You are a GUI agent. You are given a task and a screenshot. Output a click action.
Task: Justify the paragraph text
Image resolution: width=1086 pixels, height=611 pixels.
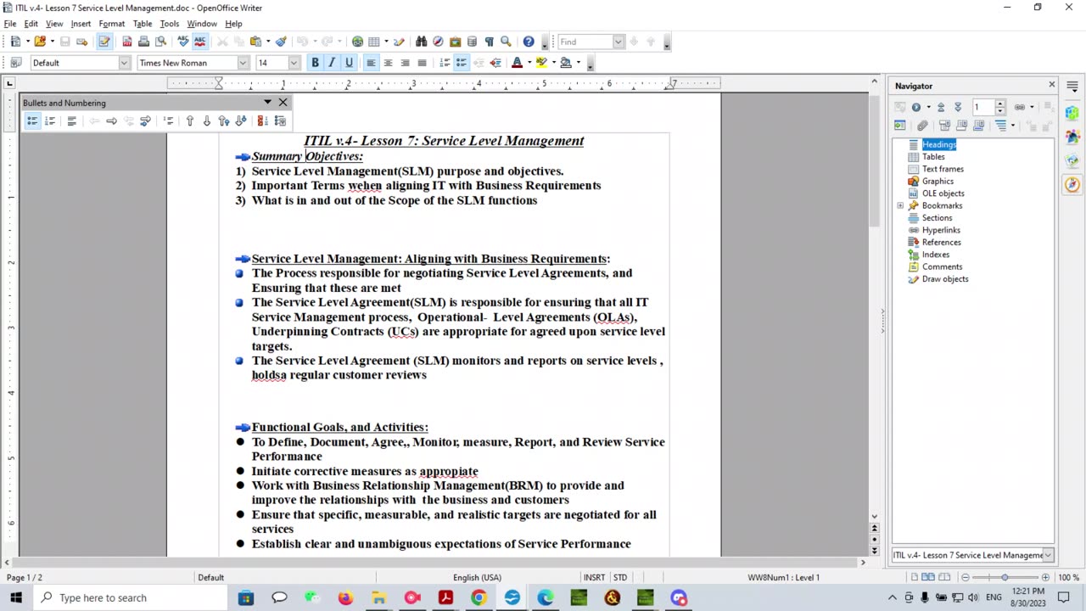point(422,63)
